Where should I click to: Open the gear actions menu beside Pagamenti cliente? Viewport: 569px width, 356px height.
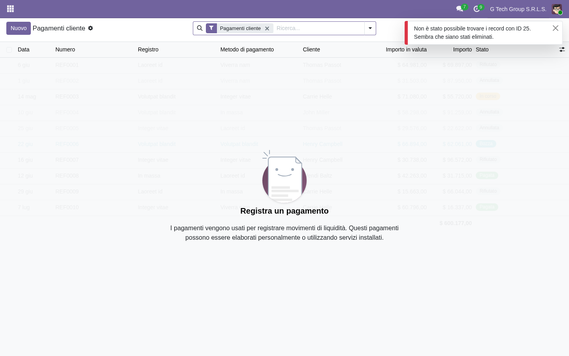90,28
